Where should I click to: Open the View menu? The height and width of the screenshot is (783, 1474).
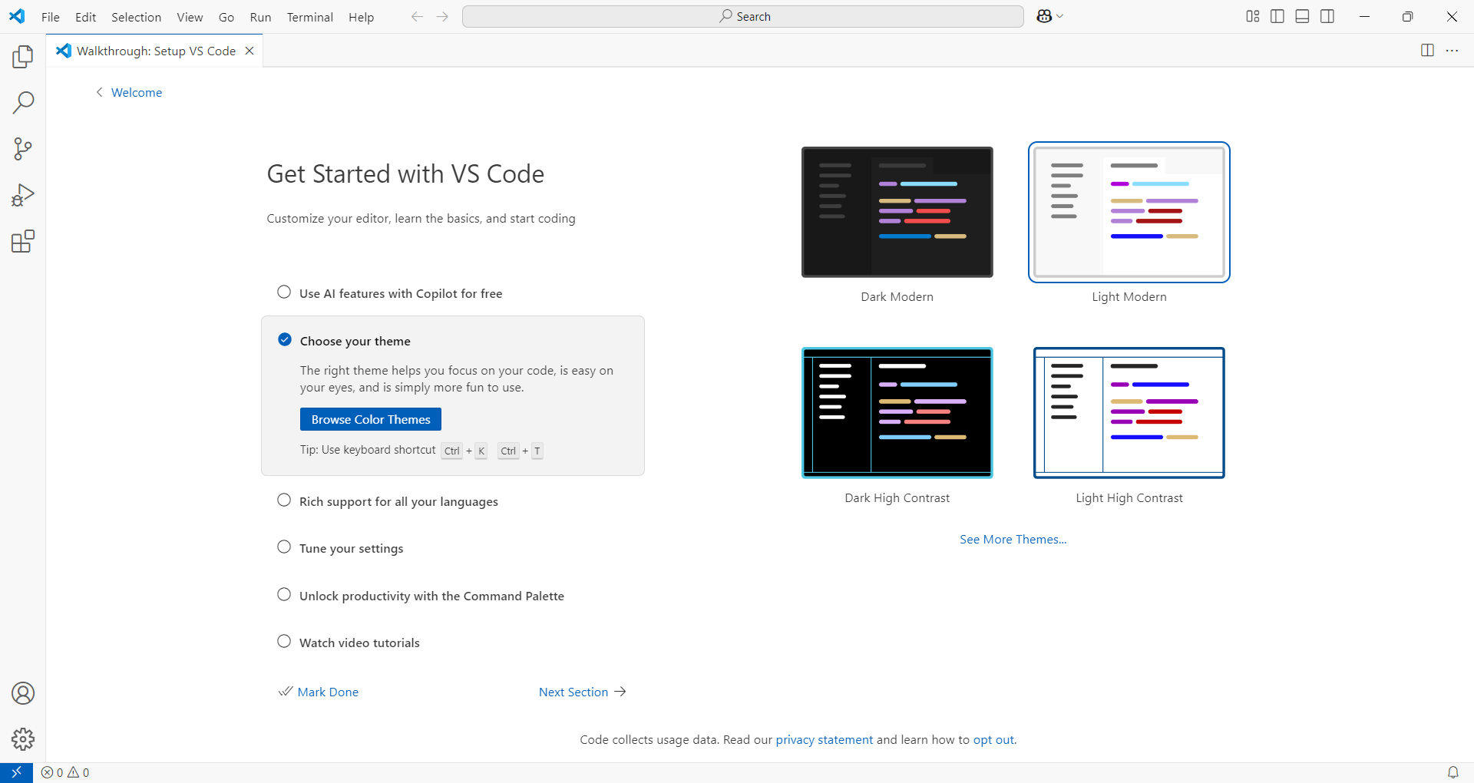pyautogui.click(x=190, y=17)
